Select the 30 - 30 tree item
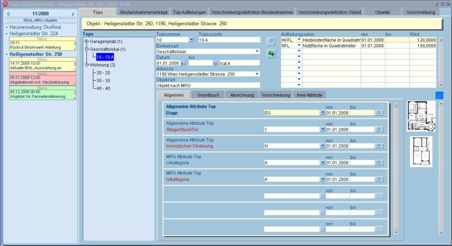Screen dimensions: 452x246 pos(103,81)
